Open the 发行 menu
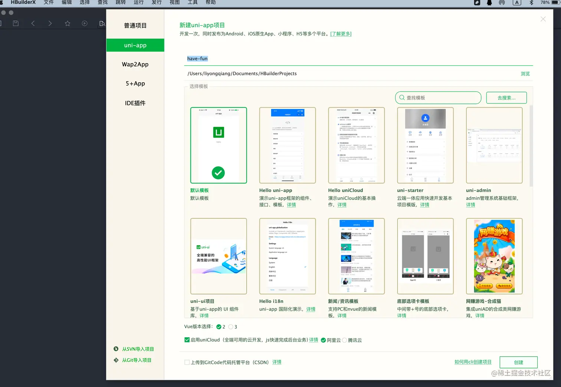Viewport: 561px width, 387px height. pyautogui.click(x=157, y=2)
